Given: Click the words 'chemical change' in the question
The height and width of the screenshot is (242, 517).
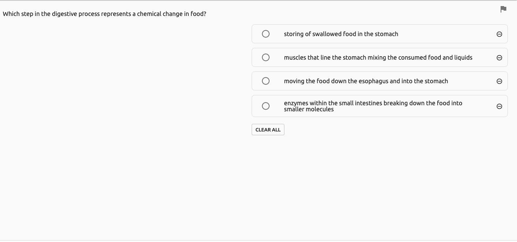Looking at the screenshot, I should click(x=159, y=14).
